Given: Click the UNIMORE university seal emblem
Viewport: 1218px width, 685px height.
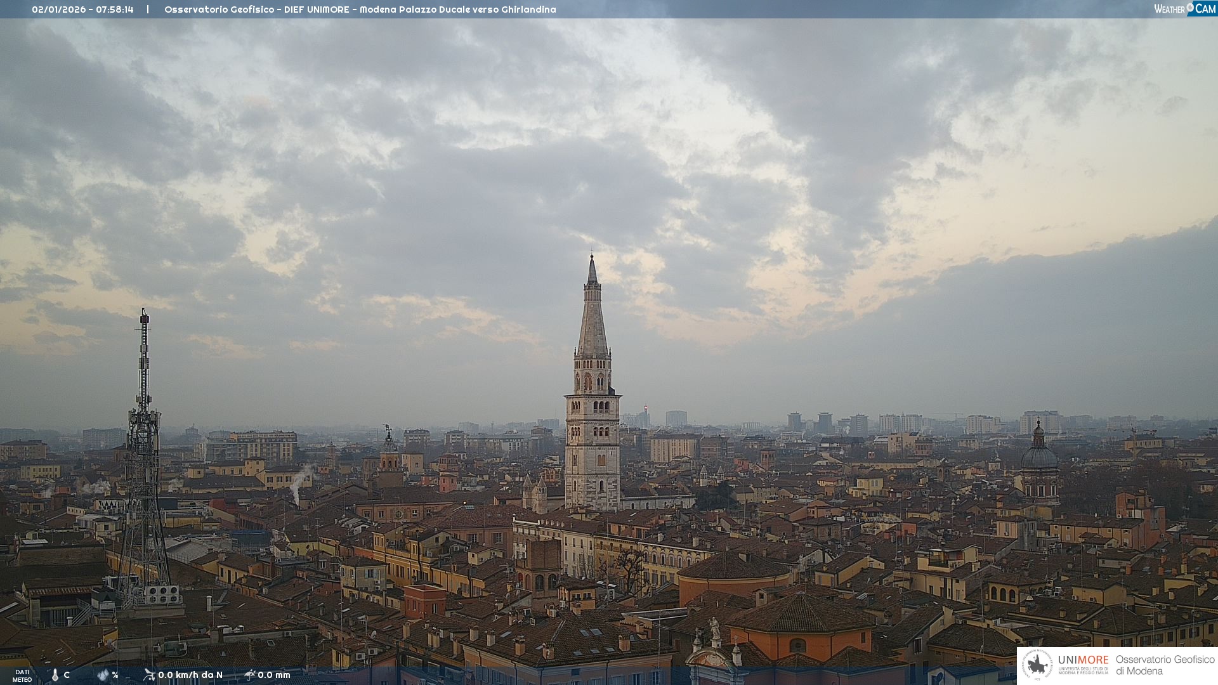Looking at the screenshot, I should [1037, 665].
